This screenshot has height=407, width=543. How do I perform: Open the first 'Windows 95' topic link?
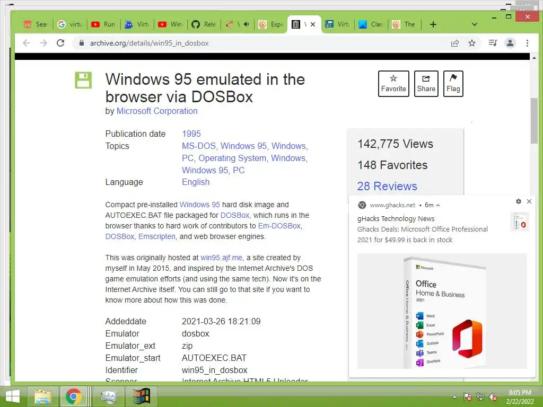243,146
